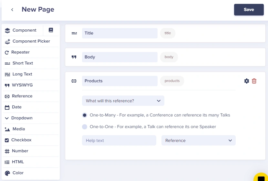Select the One-to-One radio option
The width and height of the screenshot is (268, 181).
(85, 127)
